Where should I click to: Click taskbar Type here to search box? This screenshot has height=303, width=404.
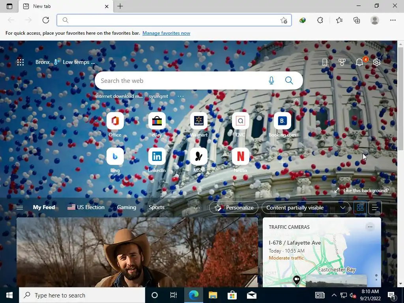pyautogui.click(x=82, y=295)
